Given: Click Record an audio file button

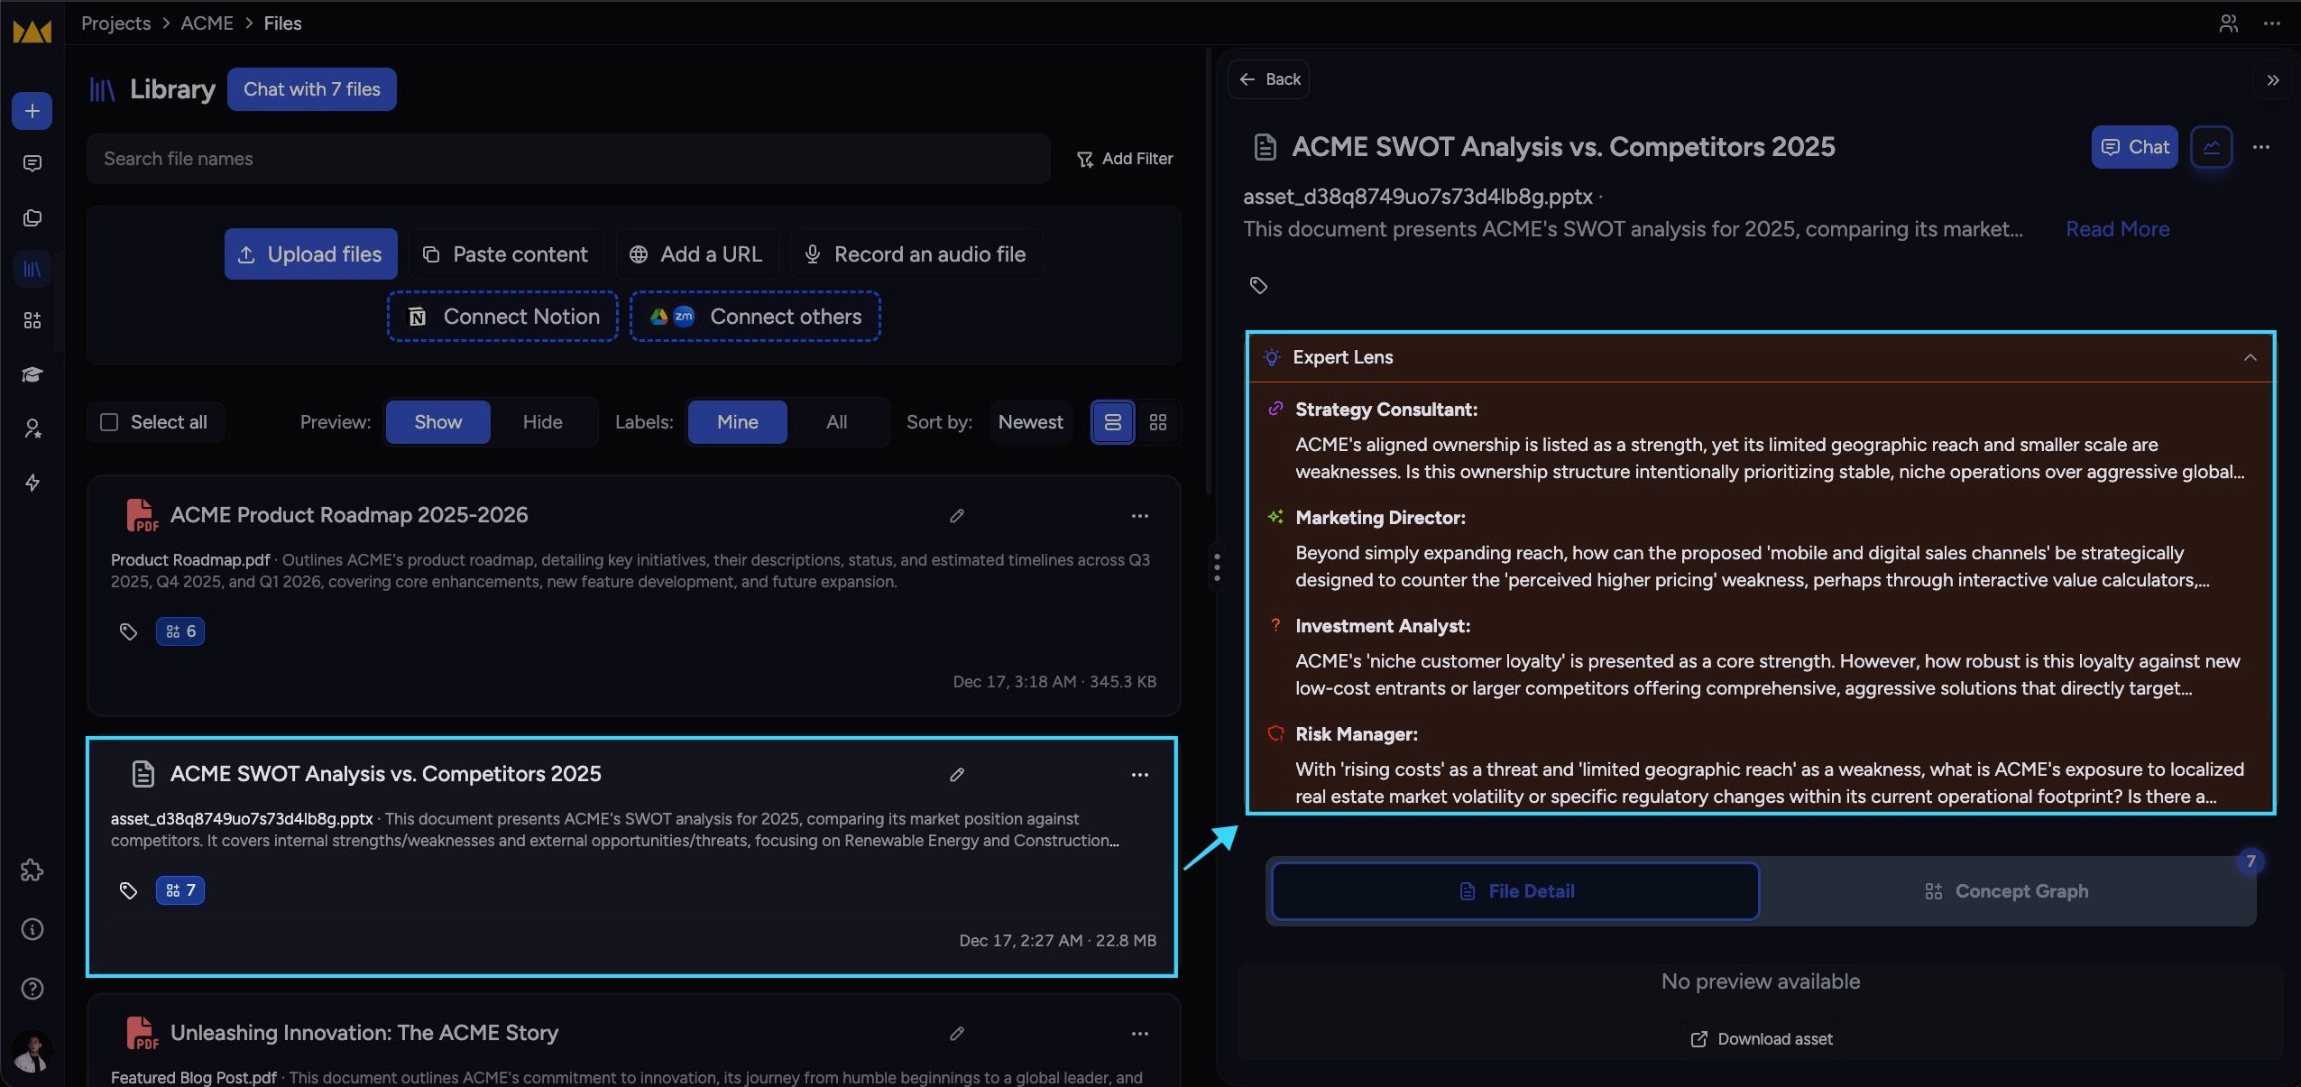Looking at the screenshot, I should (916, 254).
